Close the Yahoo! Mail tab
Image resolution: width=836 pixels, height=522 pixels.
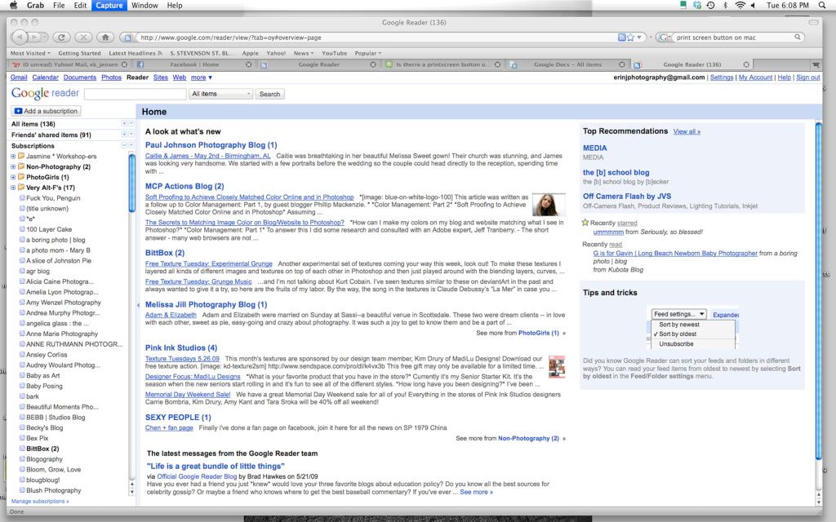tap(124, 64)
